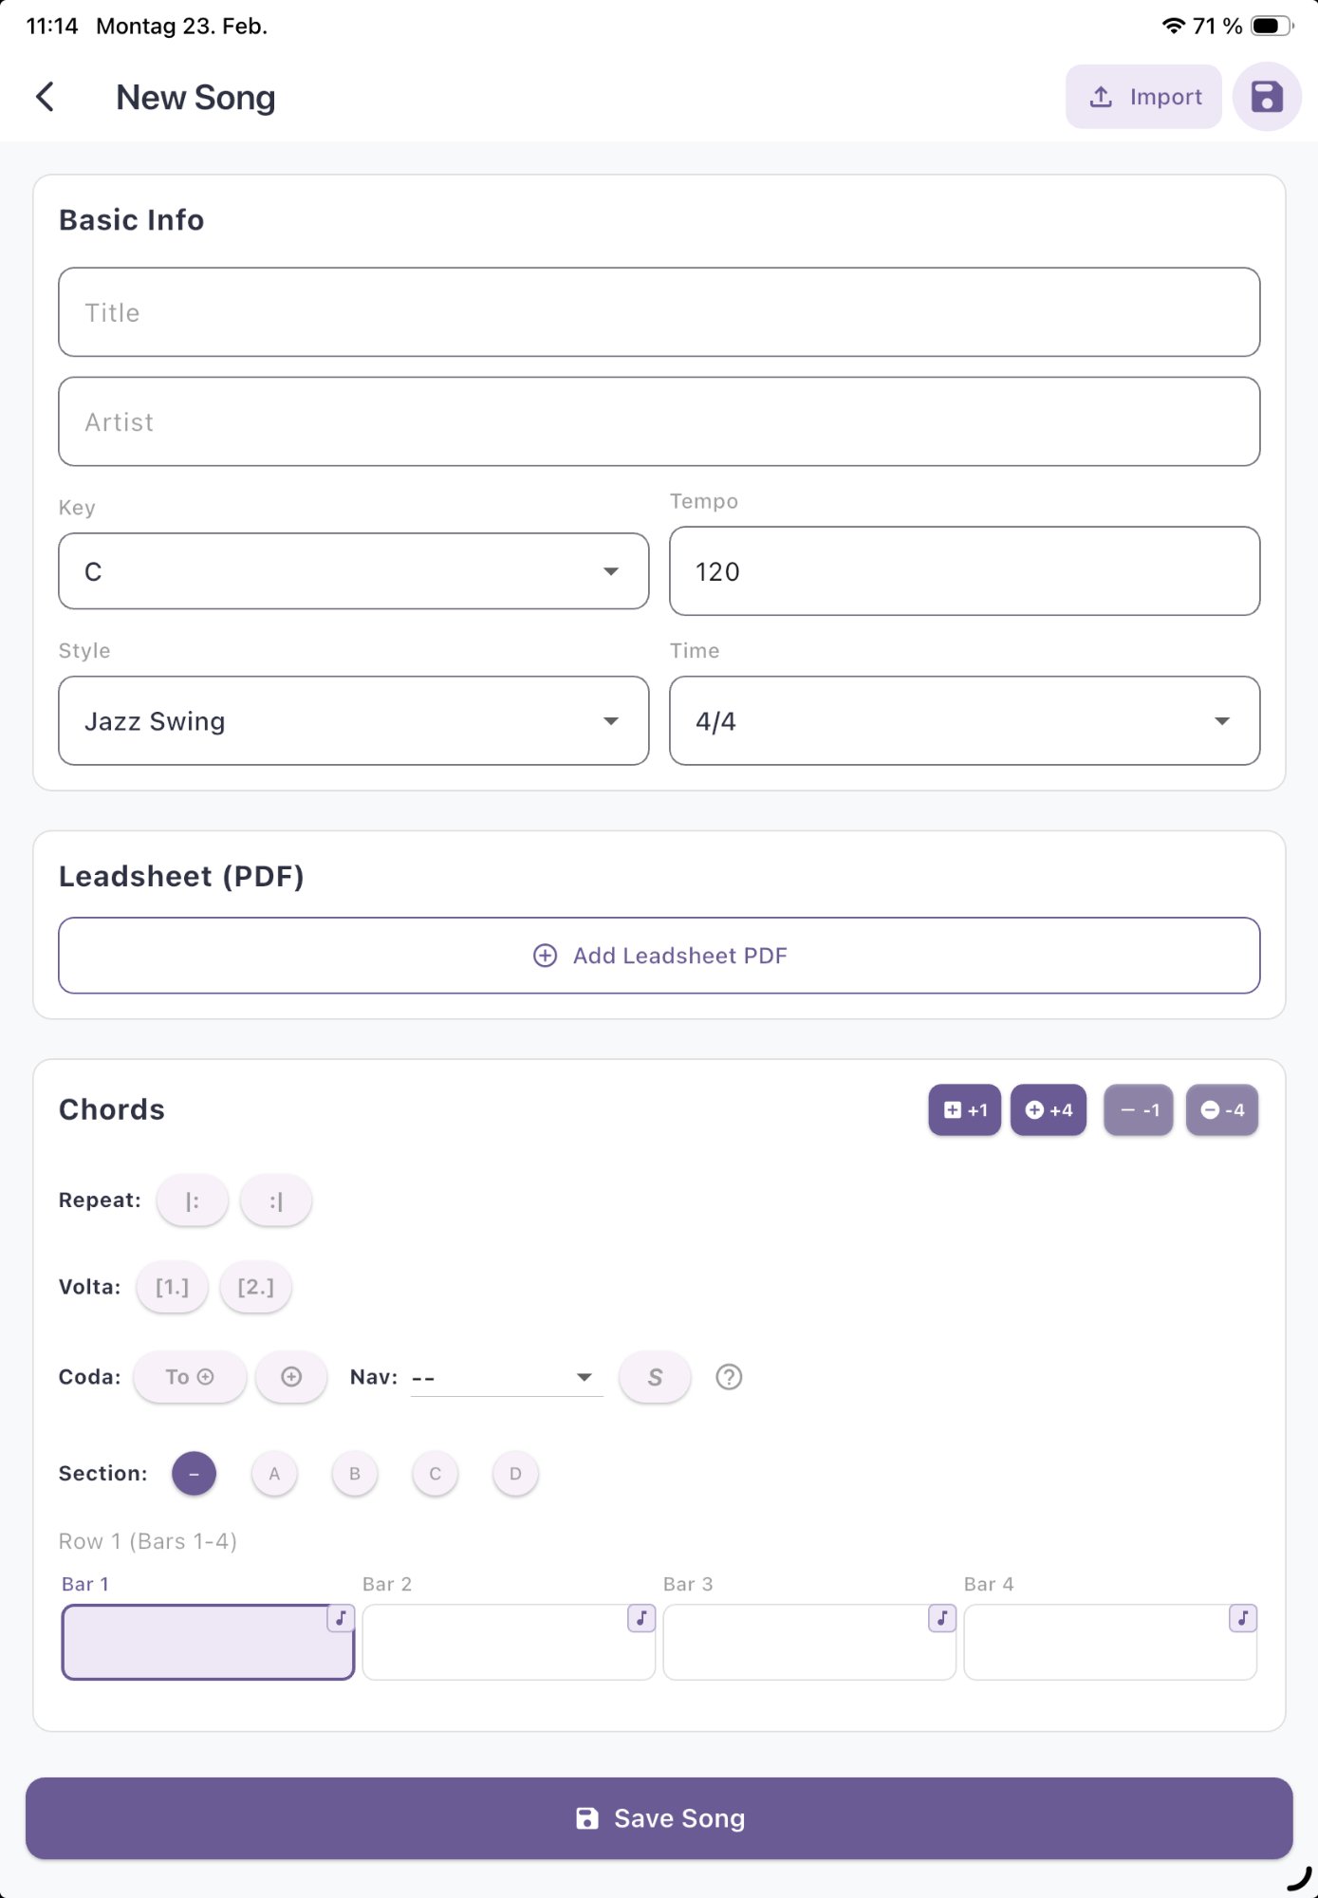Open the coda help question icon

pos(728,1377)
